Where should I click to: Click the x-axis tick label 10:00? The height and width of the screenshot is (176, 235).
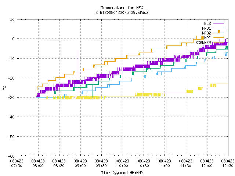tap(122, 166)
